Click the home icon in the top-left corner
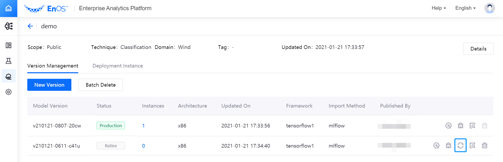This screenshot has height=162, width=503. point(8,8)
